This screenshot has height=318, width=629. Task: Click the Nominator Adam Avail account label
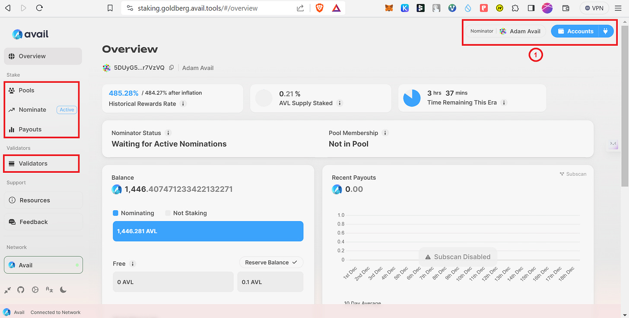pyautogui.click(x=505, y=31)
